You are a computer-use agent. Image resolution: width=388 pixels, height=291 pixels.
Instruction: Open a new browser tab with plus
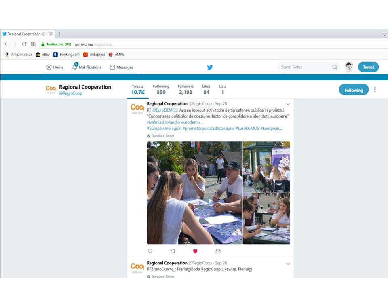[x=59, y=34]
